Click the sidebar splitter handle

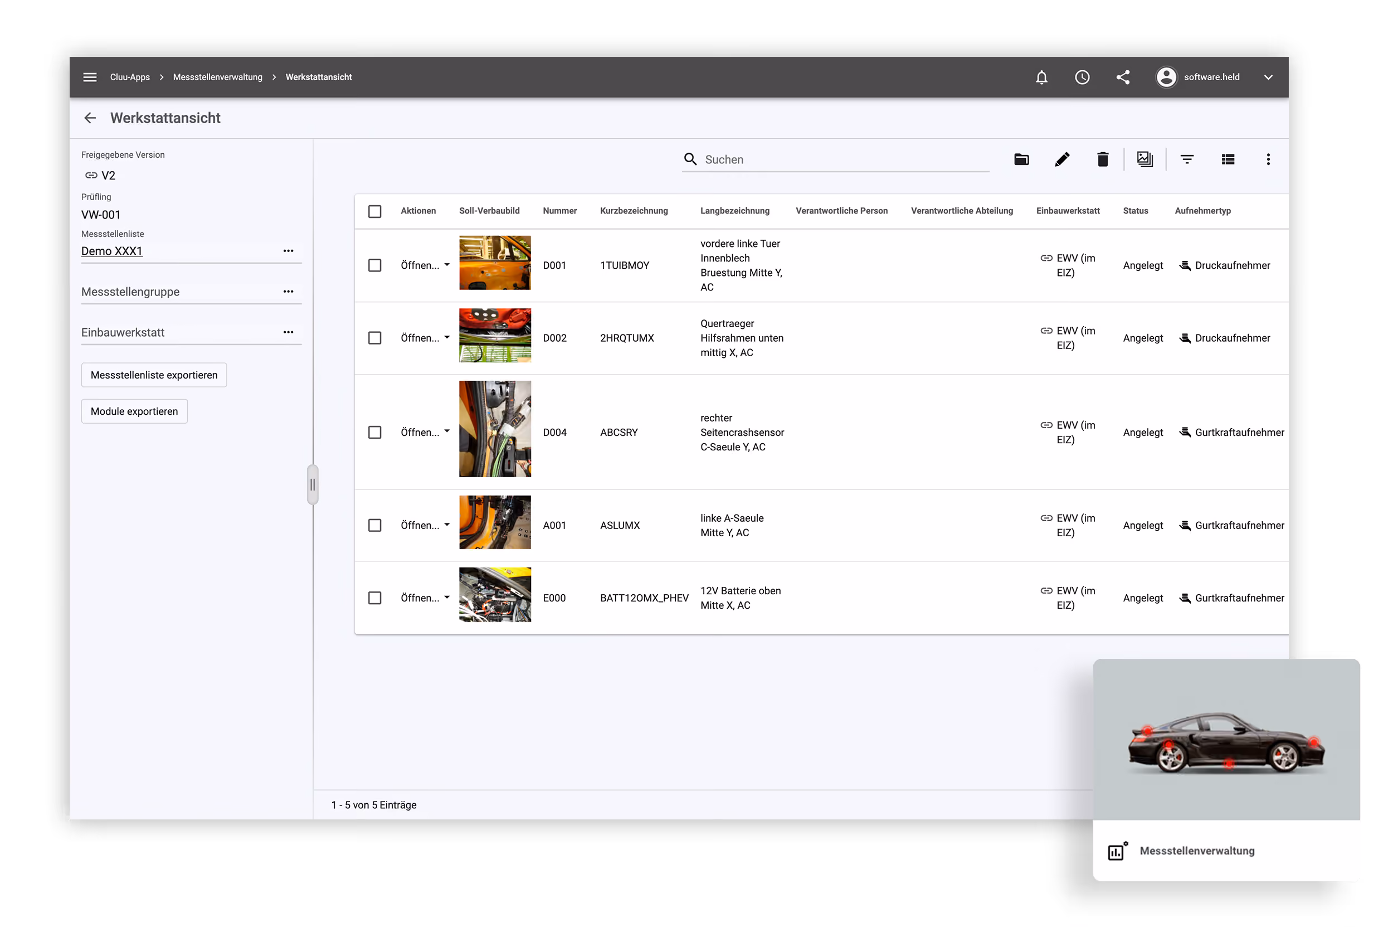click(x=313, y=485)
